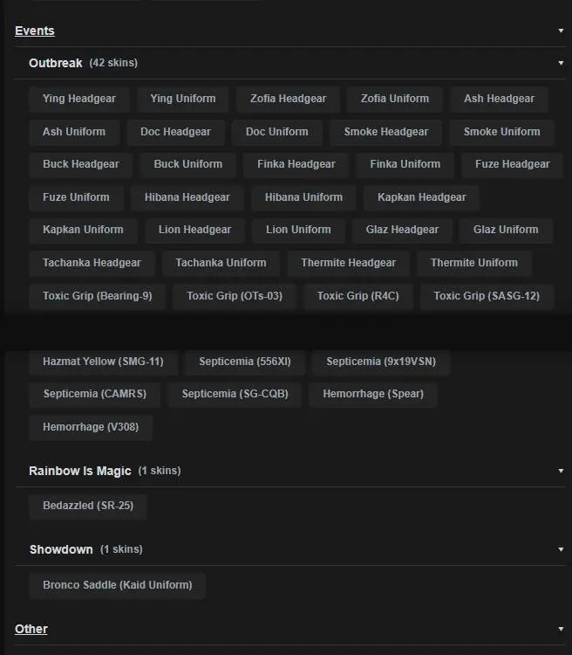Open the Other section heading
Image resolution: width=572 pixels, height=655 pixels.
pos(31,629)
